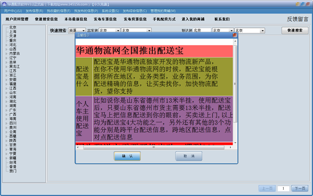The image size is (313, 196).
Task: Click the 到达地 text input field
Action: [202, 31]
